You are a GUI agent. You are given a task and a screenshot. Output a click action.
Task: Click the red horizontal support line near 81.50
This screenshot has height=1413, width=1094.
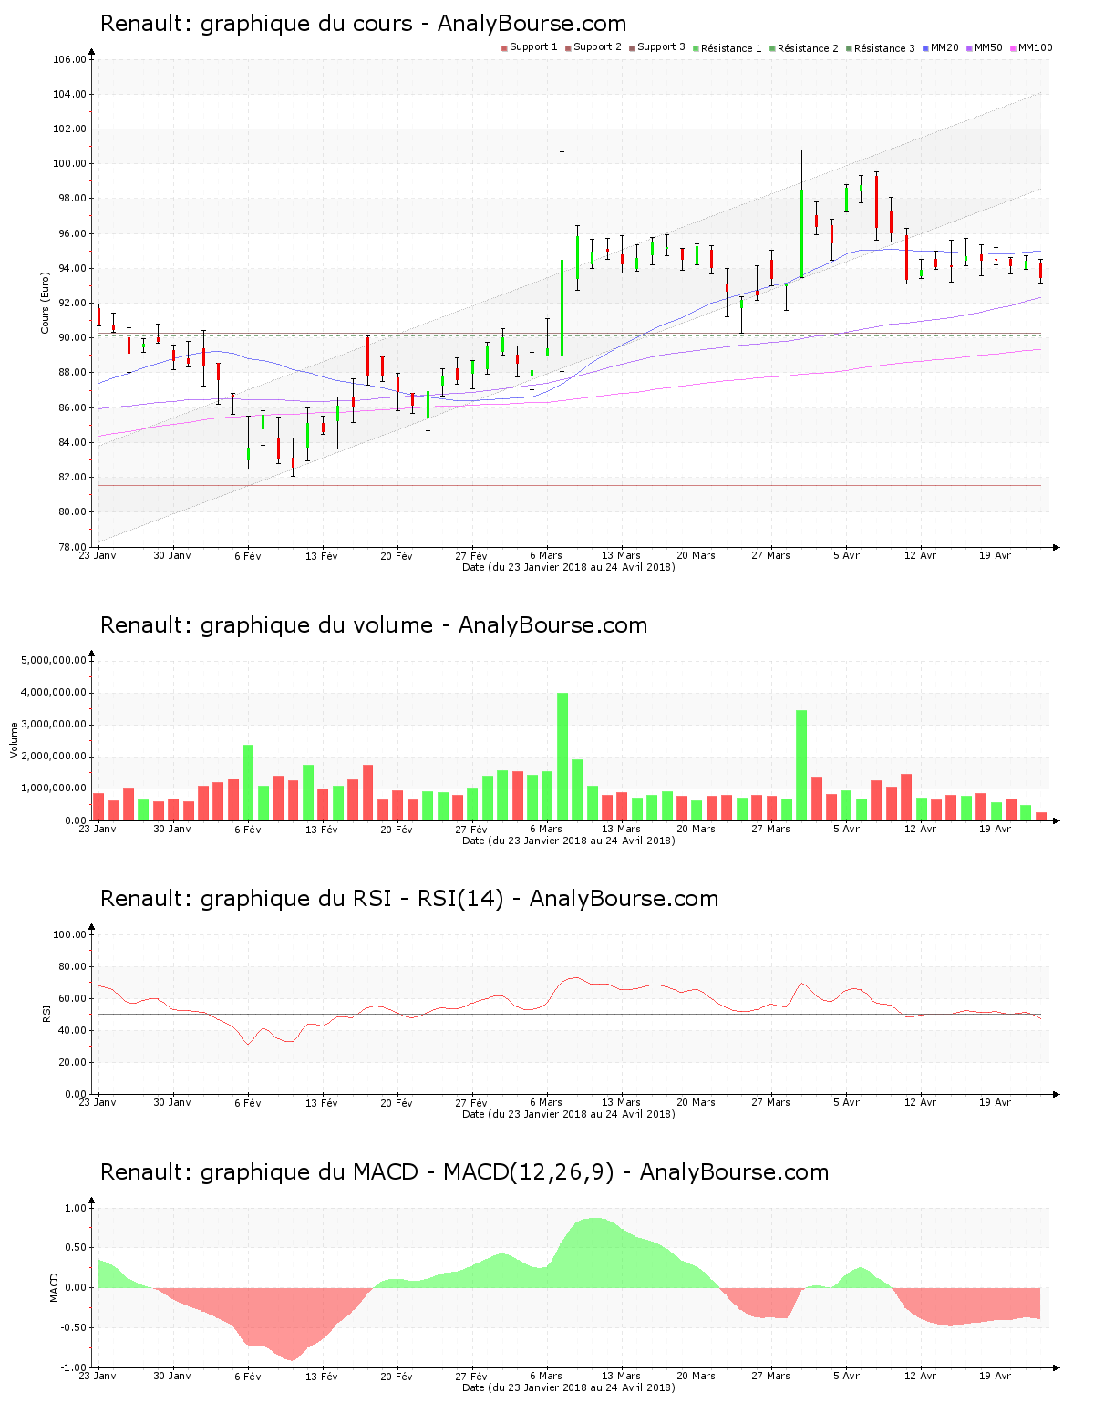tap(569, 485)
